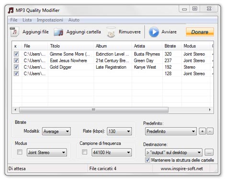Click the Aggiungi cartella folder icon
225x179 pixels.
tap(58, 32)
